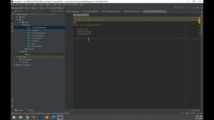Select Main class in tree
The image size is (214, 120).
point(34,44)
